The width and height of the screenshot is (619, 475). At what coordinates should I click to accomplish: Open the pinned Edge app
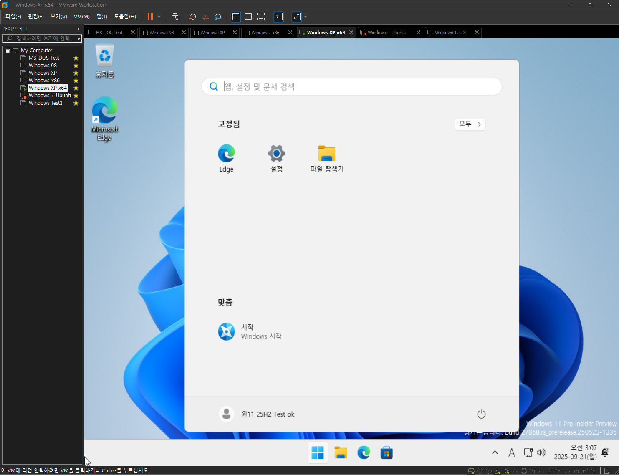226,158
